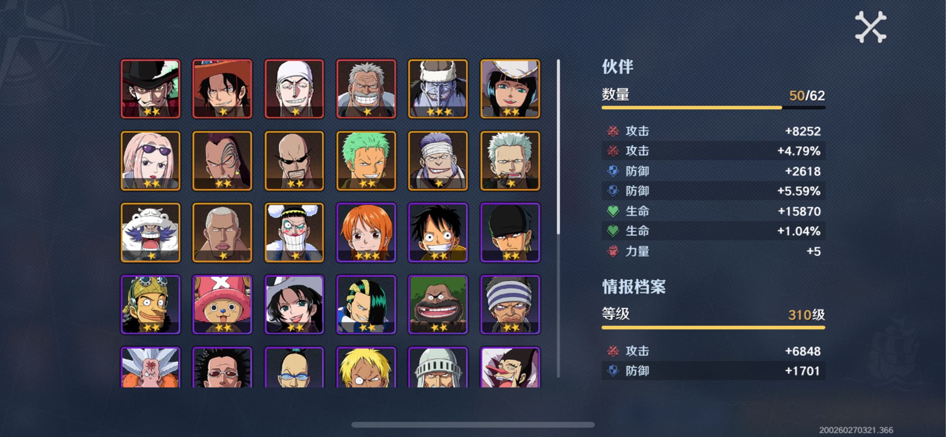Image resolution: width=946 pixels, height=437 pixels.
Task: Select Nami portrait with orange hair
Action: point(366,233)
